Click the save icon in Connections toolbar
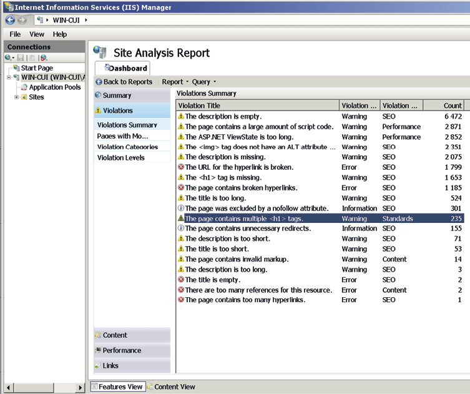 (21, 57)
